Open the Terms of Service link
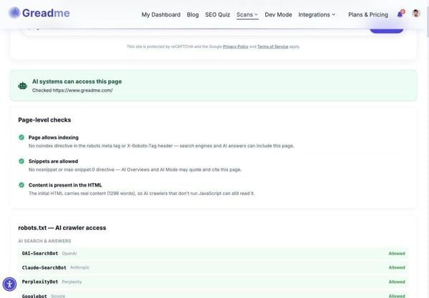The image size is (429, 298). 273,46
